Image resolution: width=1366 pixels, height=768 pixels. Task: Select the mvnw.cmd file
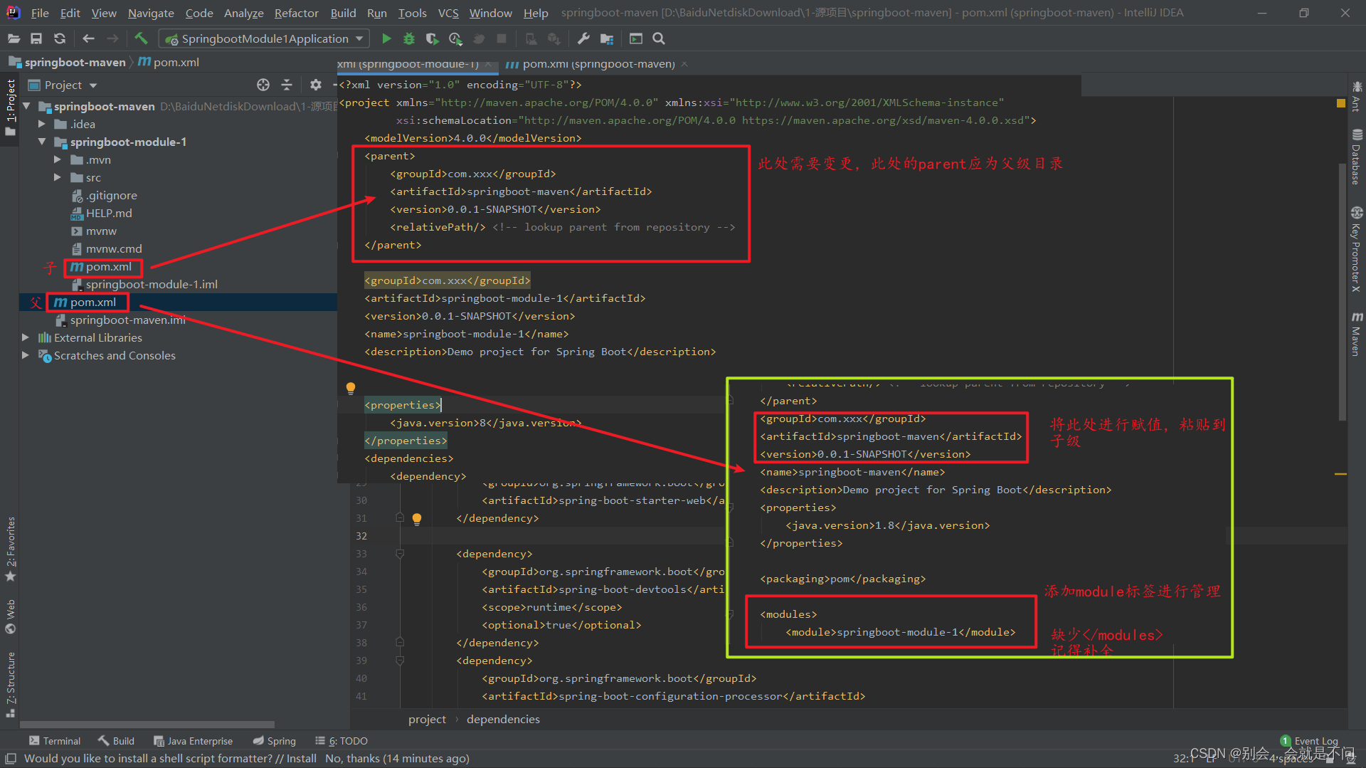point(107,248)
